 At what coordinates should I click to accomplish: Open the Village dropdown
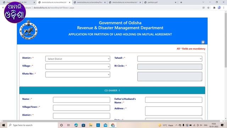click(x=78, y=66)
